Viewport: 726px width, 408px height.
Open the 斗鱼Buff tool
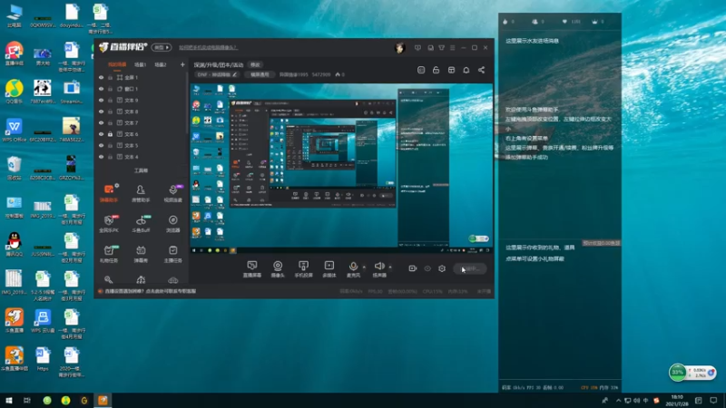coord(141,223)
